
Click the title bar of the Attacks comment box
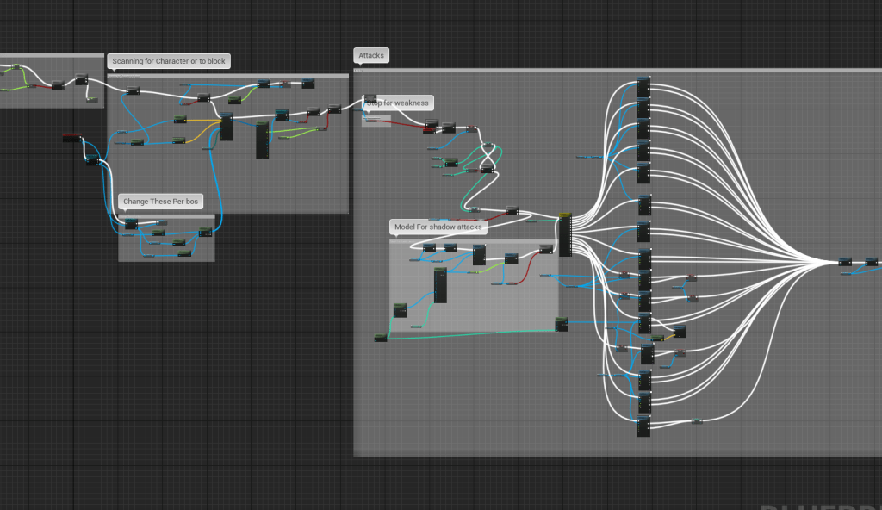(603, 71)
